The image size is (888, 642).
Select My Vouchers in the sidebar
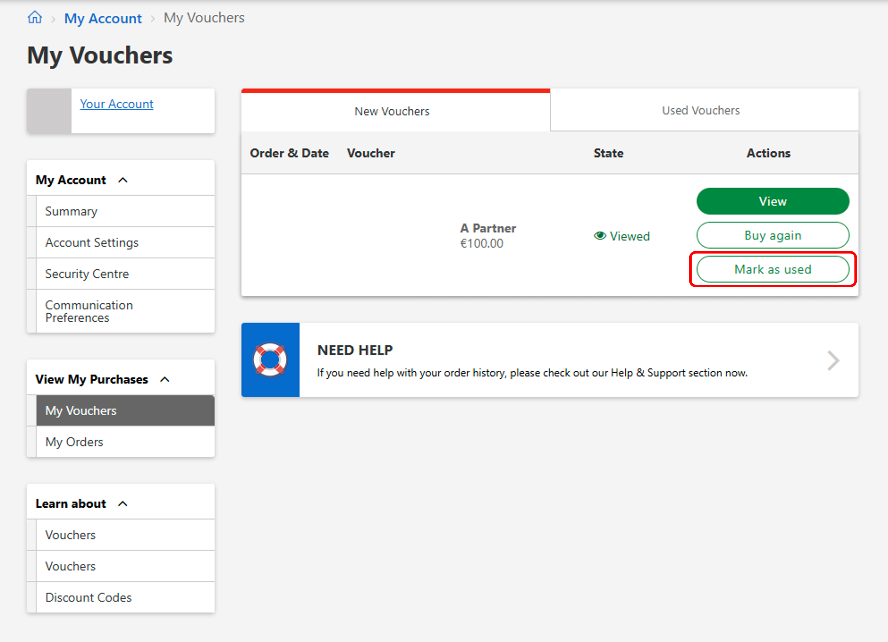(125, 410)
